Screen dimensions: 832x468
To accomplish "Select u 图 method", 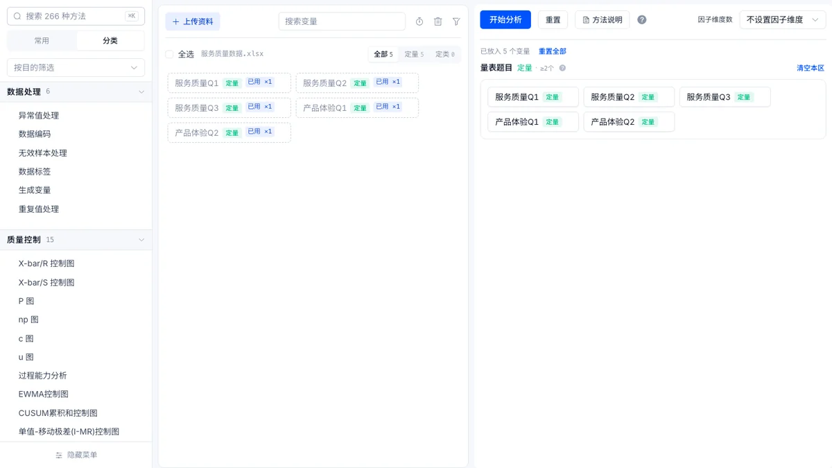I will tap(26, 357).
